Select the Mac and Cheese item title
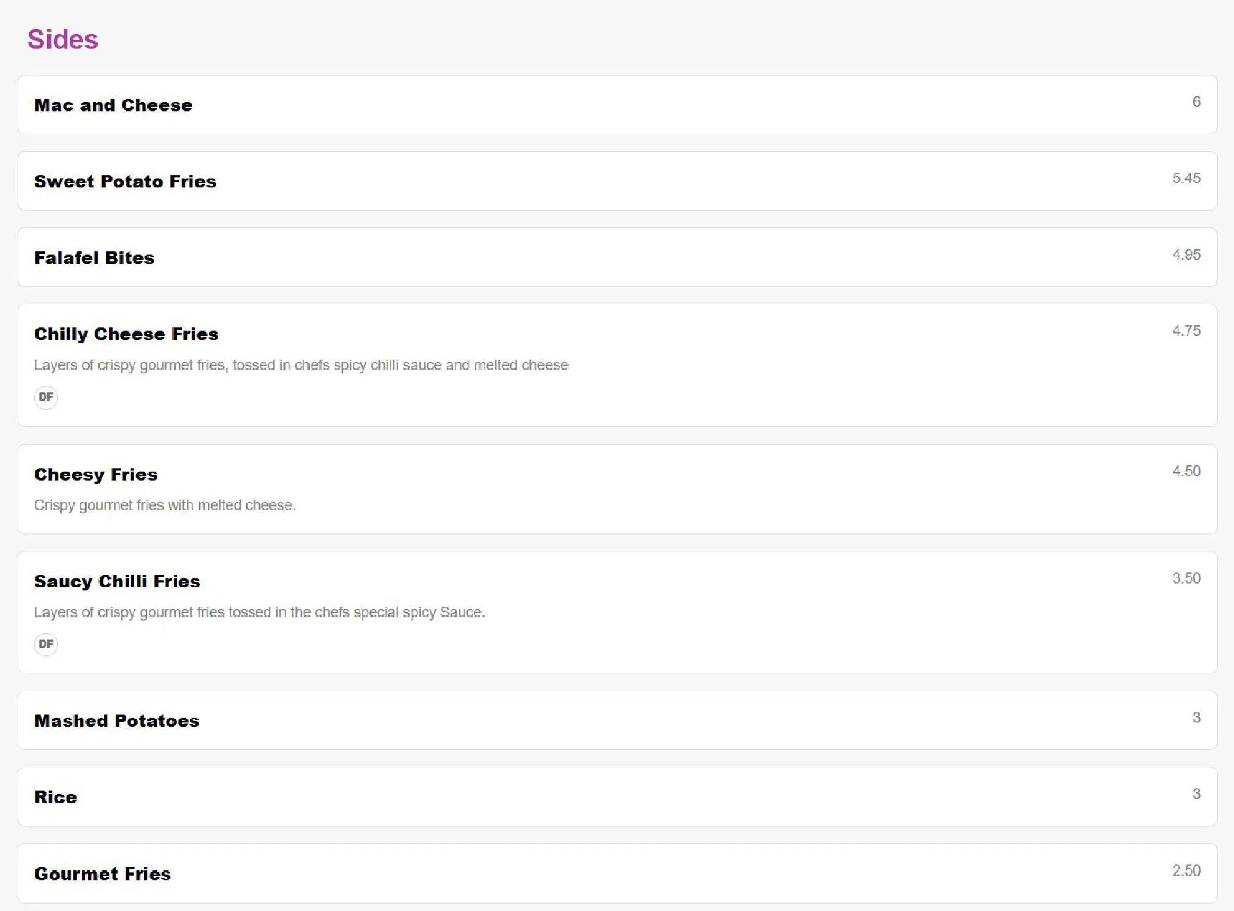 click(x=113, y=105)
